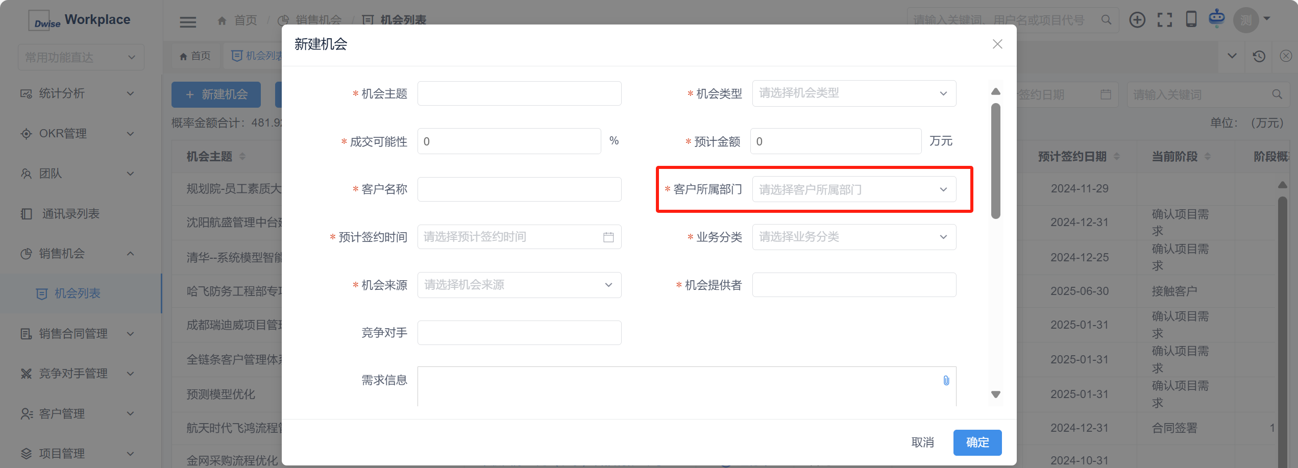Click the search magnifier in top search box
Viewport: 1298px width, 468px height.
pos(1106,20)
